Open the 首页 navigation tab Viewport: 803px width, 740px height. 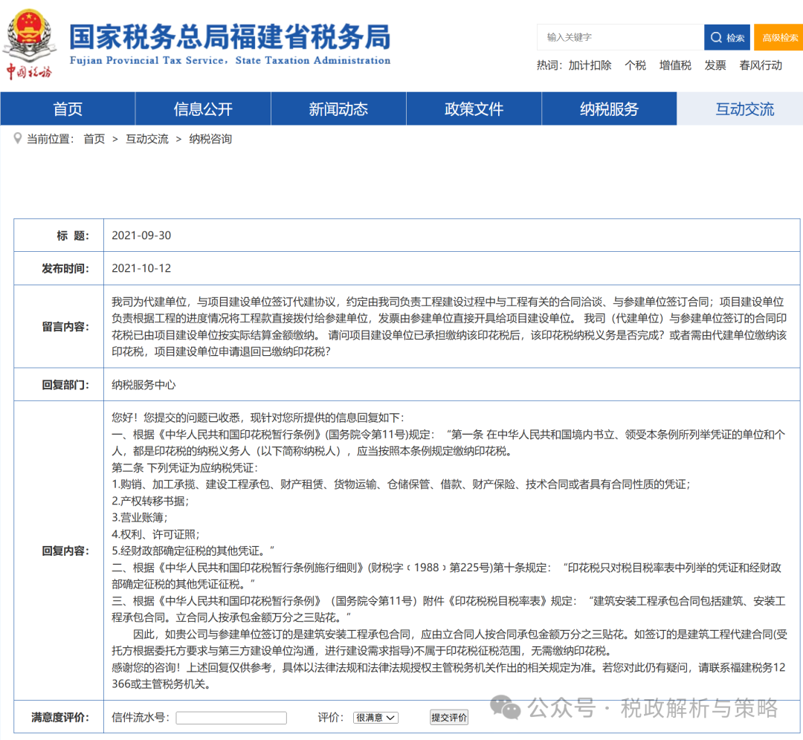[x=68, y=109]
